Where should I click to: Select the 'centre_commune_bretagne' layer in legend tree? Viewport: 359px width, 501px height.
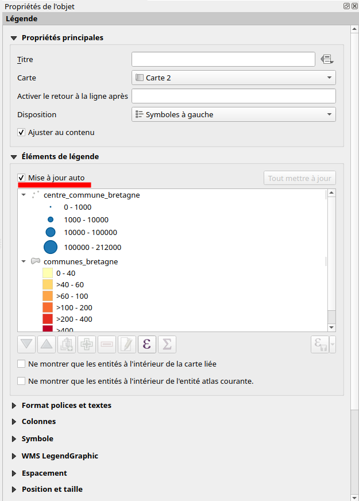point(91,195)
